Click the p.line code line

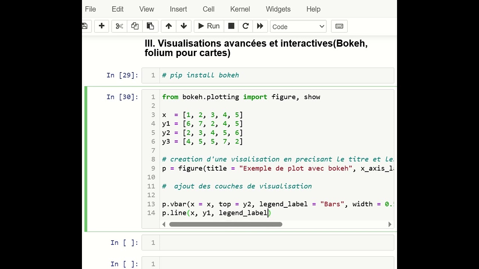(x=216, y=213)
